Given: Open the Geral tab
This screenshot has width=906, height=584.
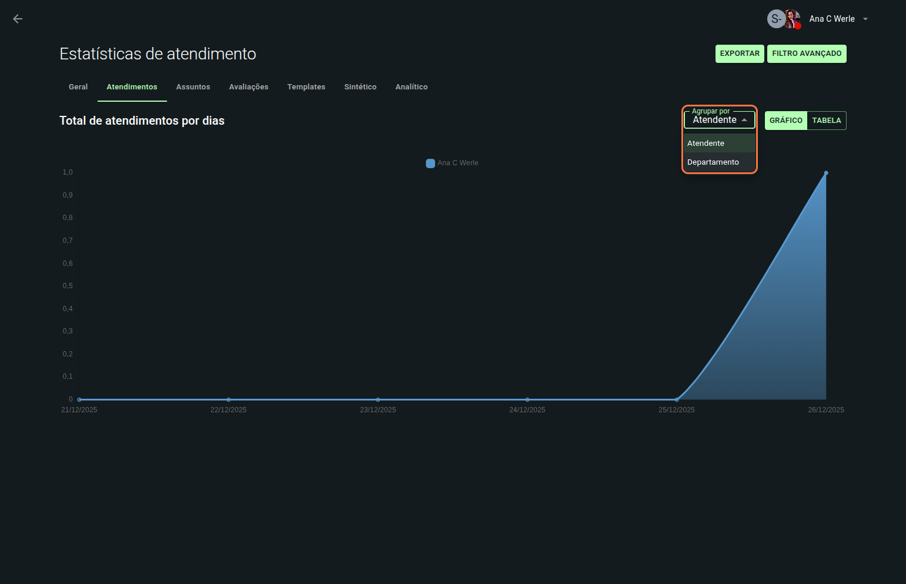Looking at the screenshot, I should [78, 87].
